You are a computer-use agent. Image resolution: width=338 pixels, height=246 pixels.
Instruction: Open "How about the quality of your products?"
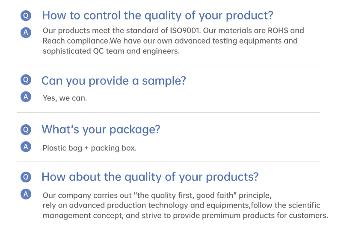pos(150,177)
